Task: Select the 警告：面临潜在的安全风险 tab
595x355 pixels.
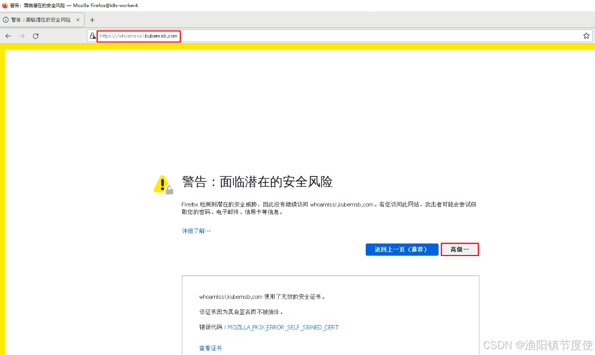Action: (x=40, y=19)
